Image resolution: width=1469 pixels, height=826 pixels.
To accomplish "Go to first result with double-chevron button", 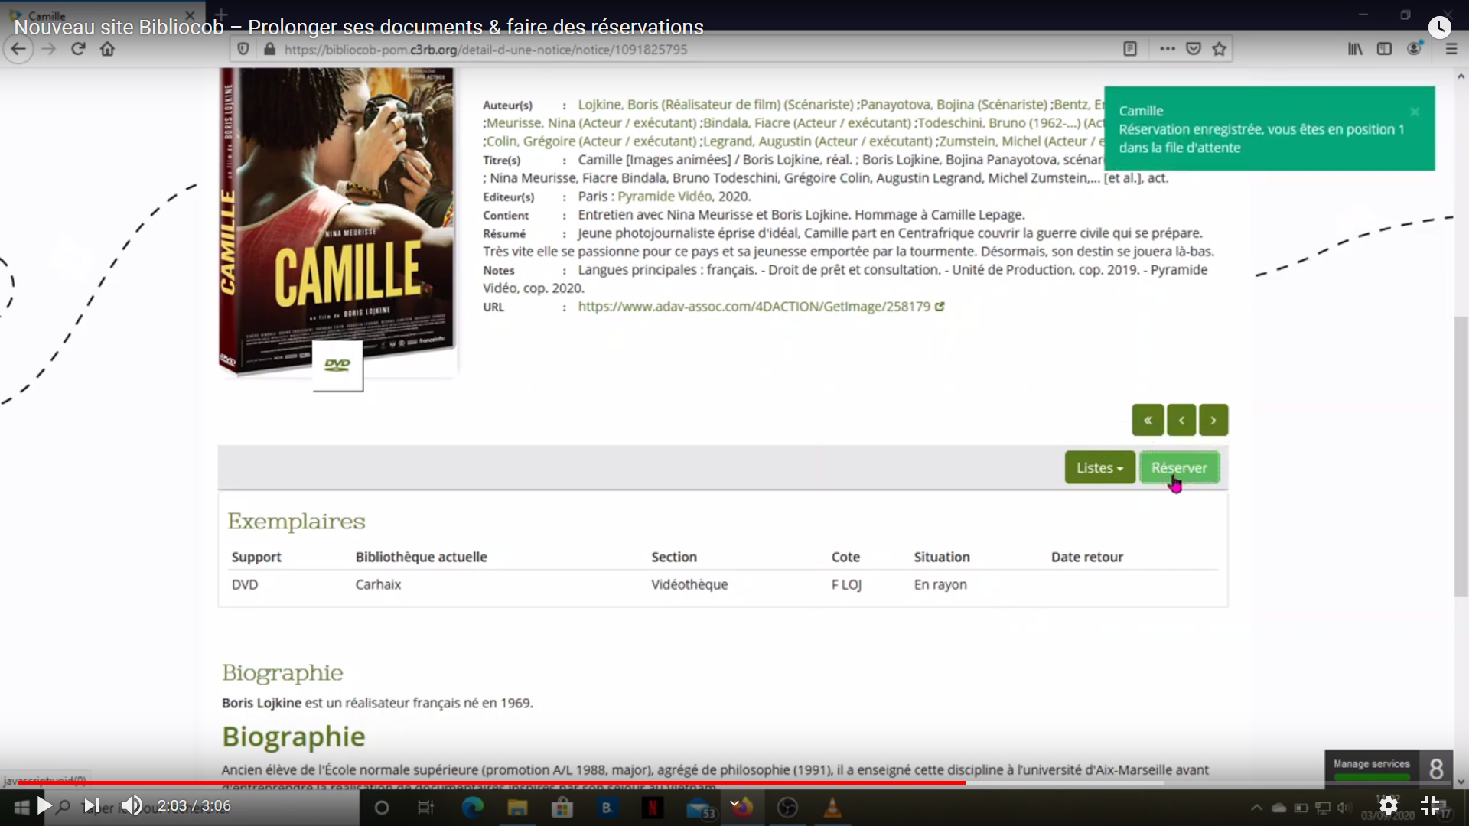I will [x=1148, y=420].
